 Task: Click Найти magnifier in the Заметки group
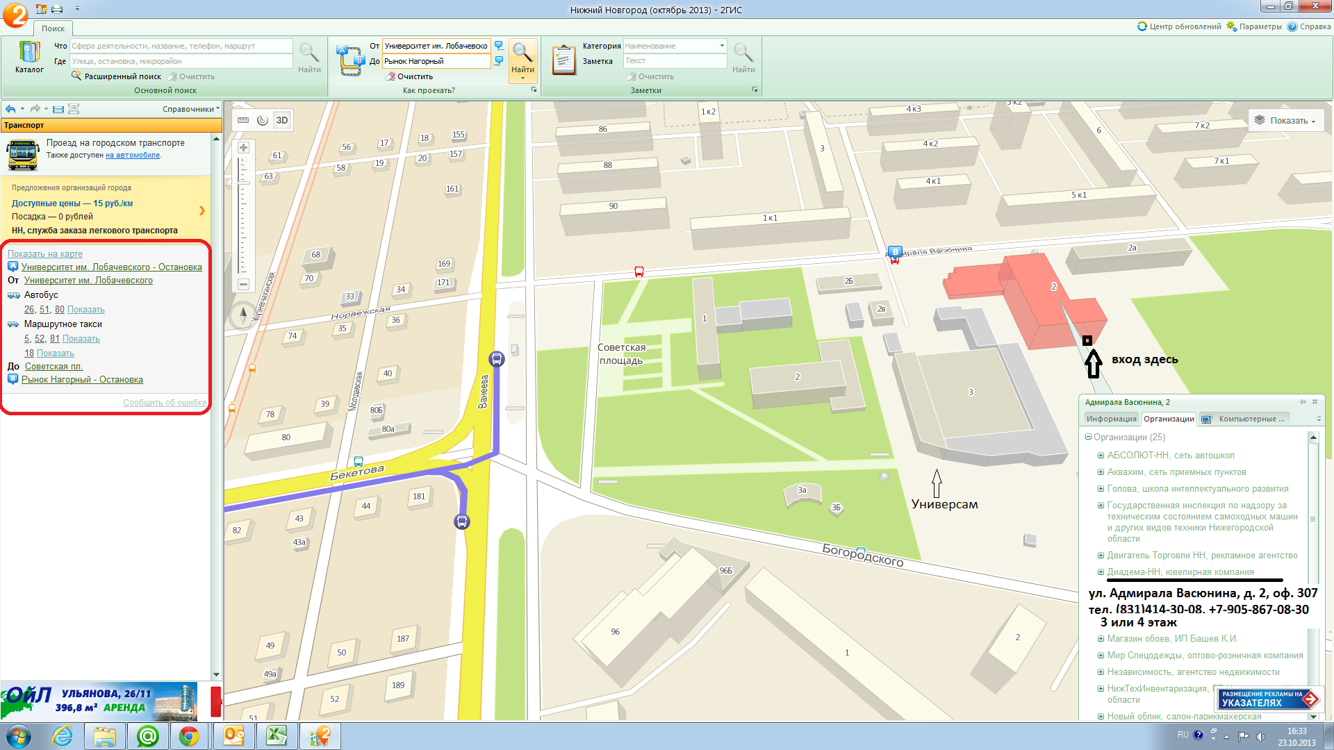pyautogui.click(x=743, y=57)
